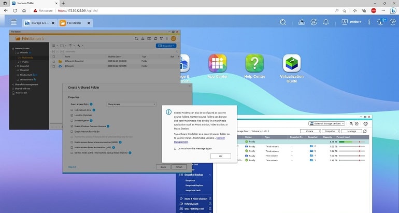Switch to the Storage & Snapshots taskbar tab
This screenshot has height=213, width=399.
(39, 23)
